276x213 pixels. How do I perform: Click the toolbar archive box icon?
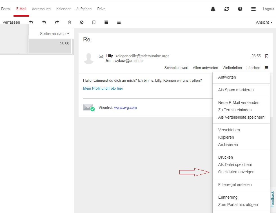tap(106, 22)
